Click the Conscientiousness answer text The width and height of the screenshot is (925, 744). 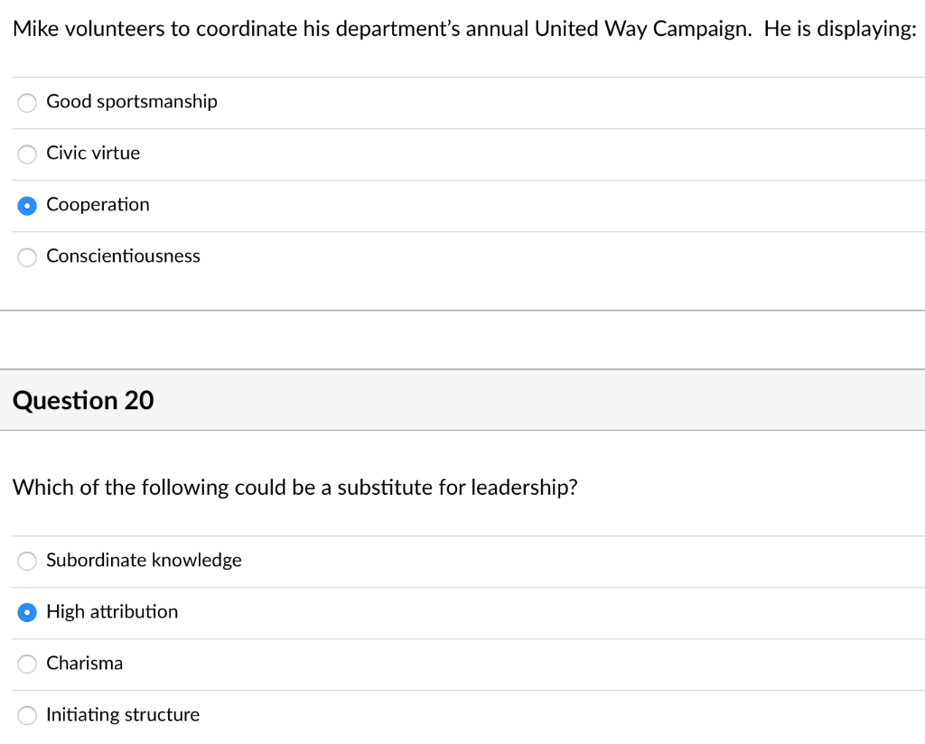point(123,256)
